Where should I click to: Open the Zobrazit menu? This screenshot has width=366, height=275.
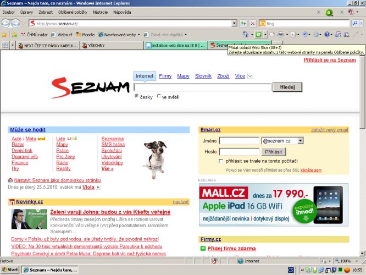point(46,12)
